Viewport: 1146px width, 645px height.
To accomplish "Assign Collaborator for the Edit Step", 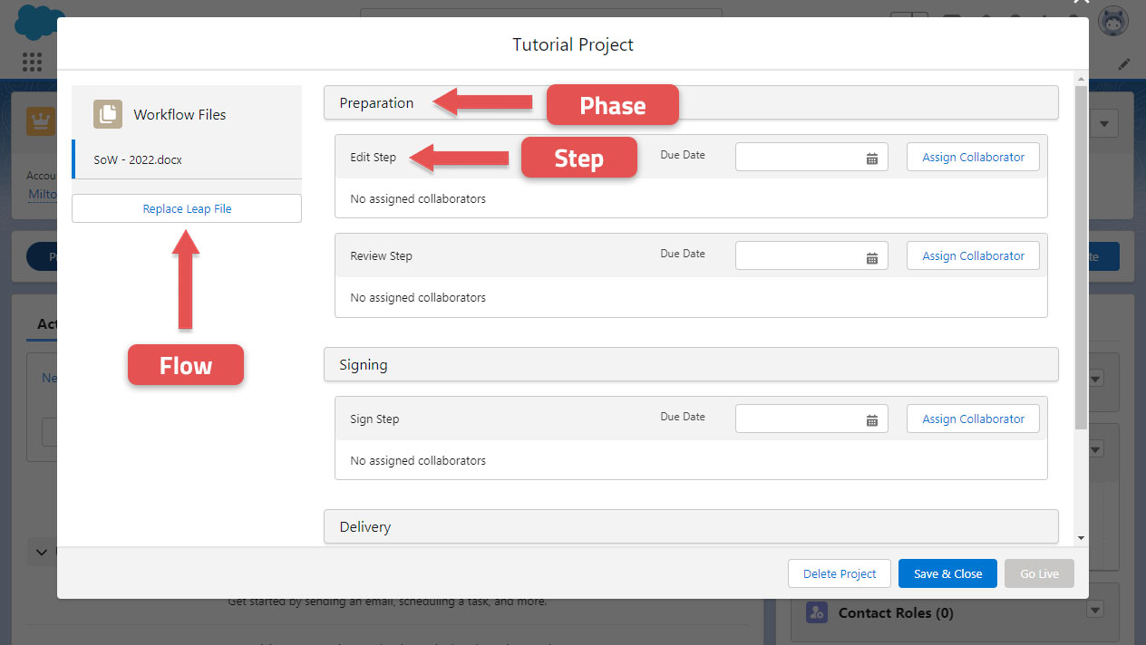I will coord(973,156).
